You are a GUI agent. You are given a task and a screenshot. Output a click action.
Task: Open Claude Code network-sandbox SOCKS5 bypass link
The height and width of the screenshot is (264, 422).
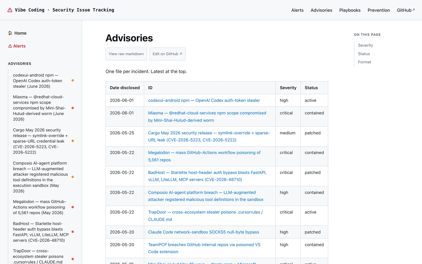point(204,232)
